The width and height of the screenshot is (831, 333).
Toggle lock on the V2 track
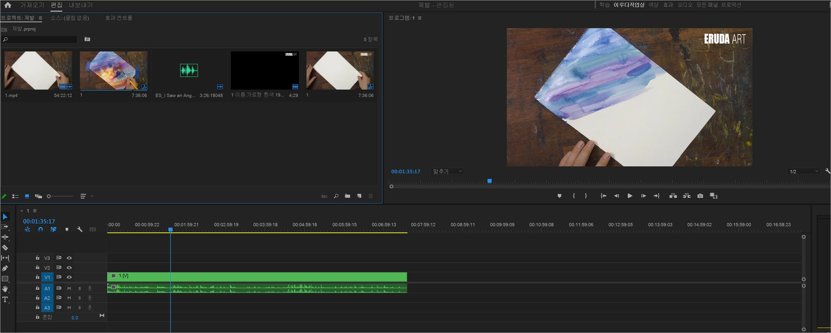pos(37,267)
